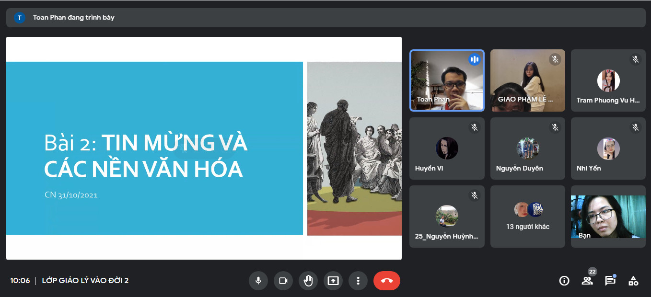Click the red leave call button

[x=387, y=281]
